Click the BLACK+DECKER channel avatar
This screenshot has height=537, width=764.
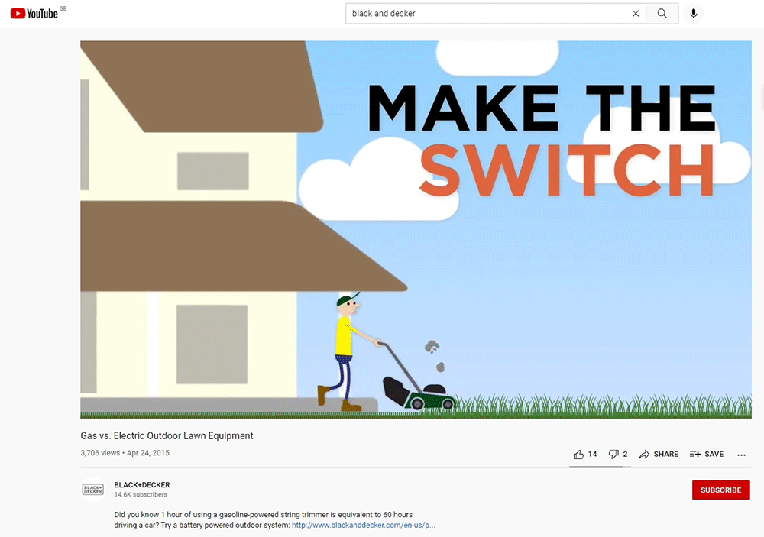point(92,490)
